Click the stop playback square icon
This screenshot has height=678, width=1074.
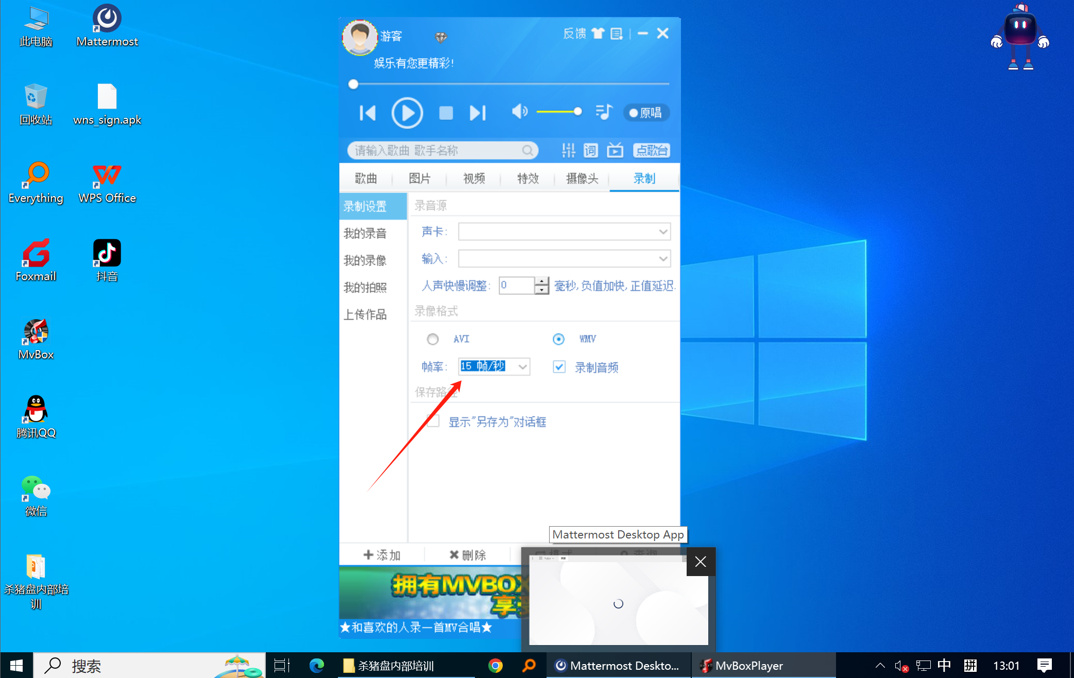click(446, 113)
